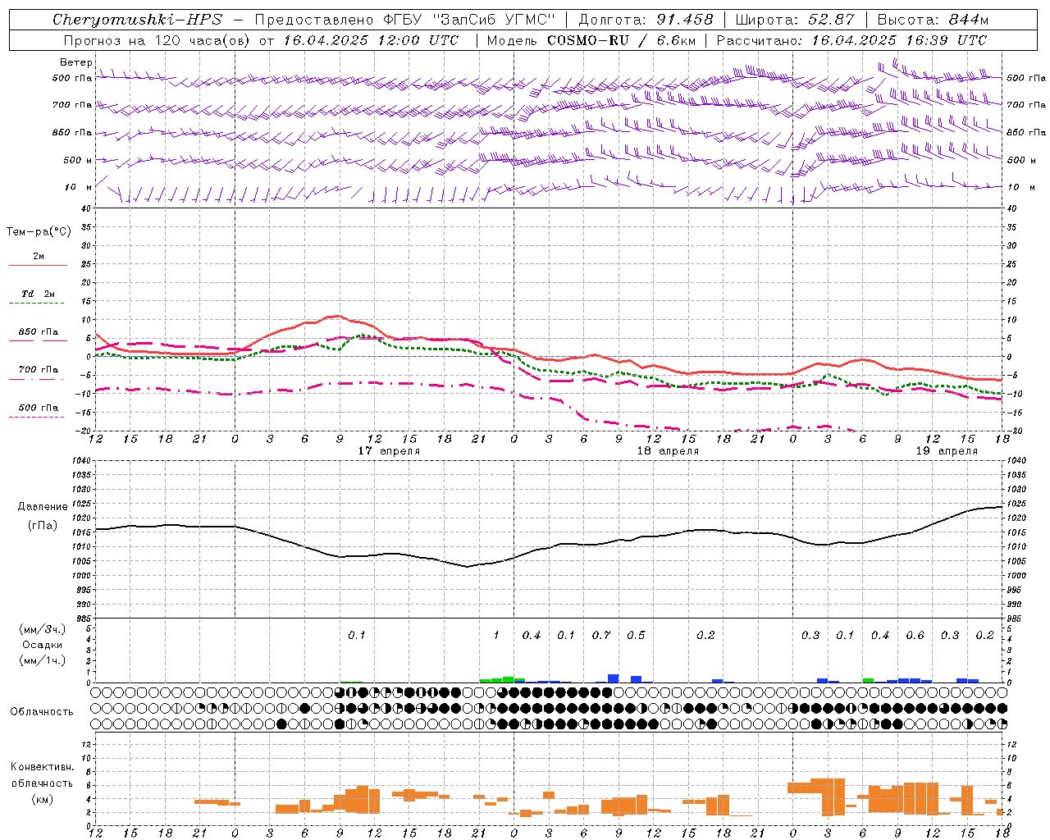Select the "Конвективн." convective cloud label
The width and height of the screenshot is (1050, 840).
pos(42,767)
